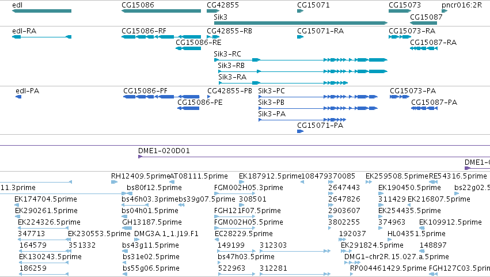The height and width of the screenshot is (277, 490).
Task: Select the CG15087-RA transcript label
Action: (433, 43)
